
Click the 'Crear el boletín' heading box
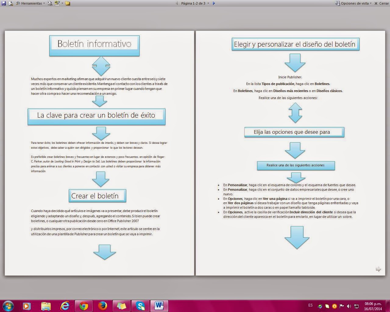(97, 196)
